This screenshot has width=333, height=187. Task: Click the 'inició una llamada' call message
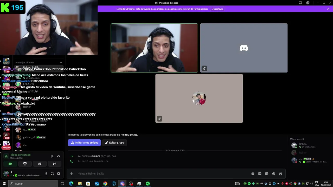[93, 161]
